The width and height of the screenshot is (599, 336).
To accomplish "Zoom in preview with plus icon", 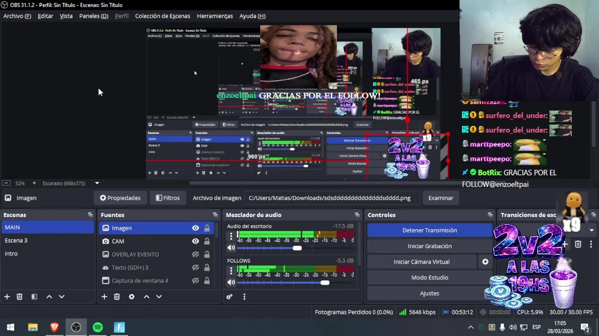I will (34, 183).
